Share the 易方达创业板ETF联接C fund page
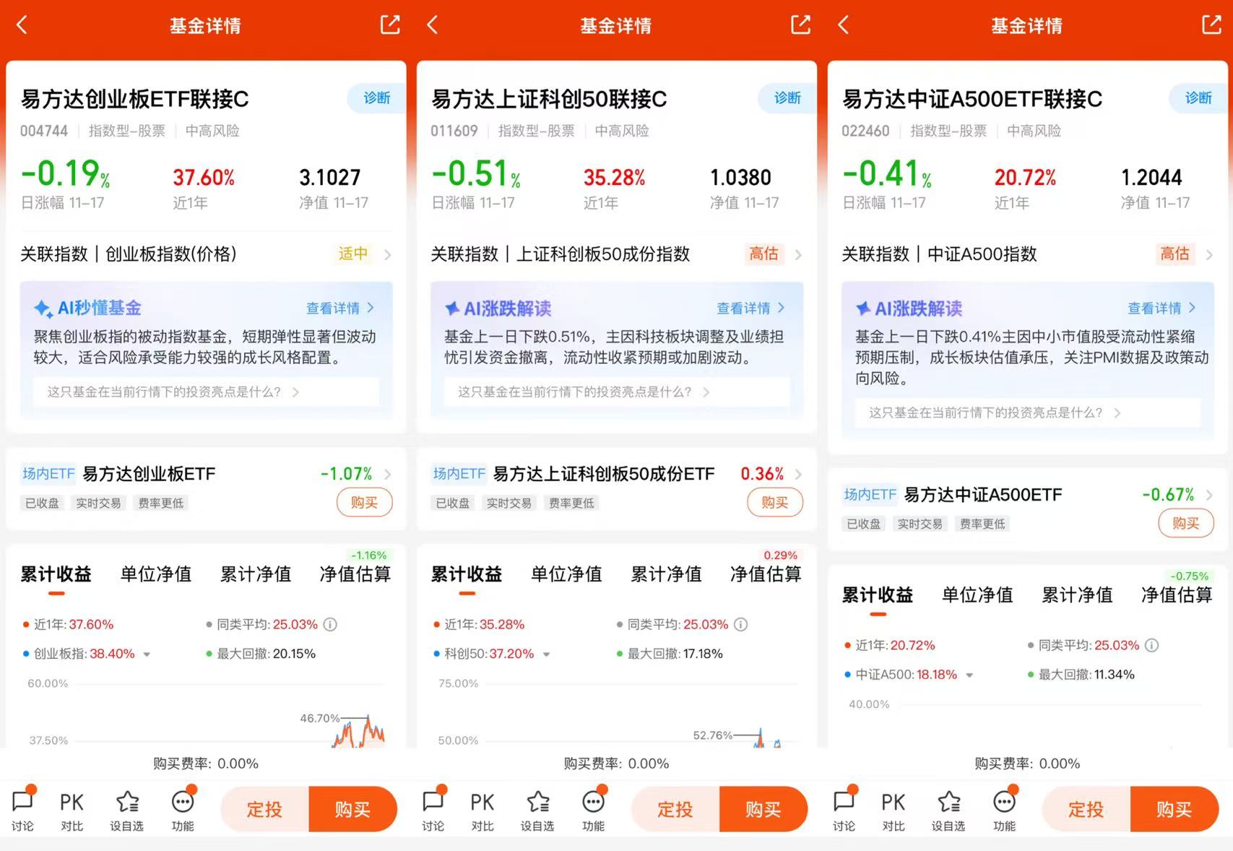The image size is (1233, 851). click(x=390, y=25)
